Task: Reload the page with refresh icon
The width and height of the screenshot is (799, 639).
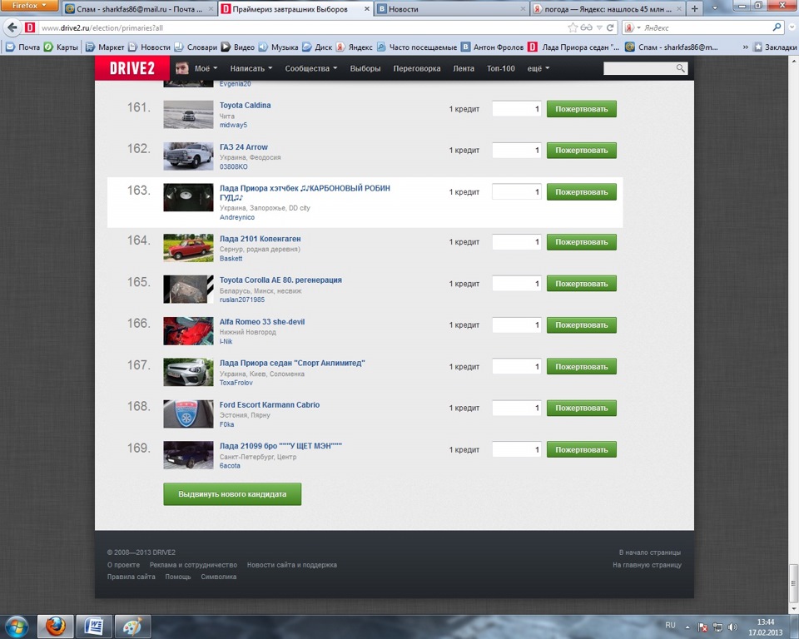Action: [x=610, y=27]
